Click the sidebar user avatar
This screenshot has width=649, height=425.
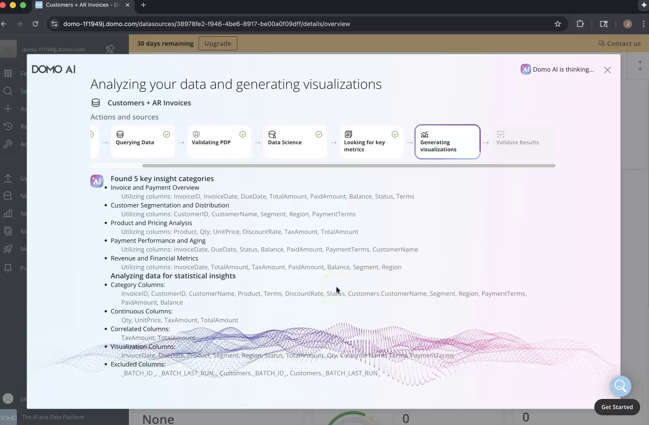(x=8, y=398)
